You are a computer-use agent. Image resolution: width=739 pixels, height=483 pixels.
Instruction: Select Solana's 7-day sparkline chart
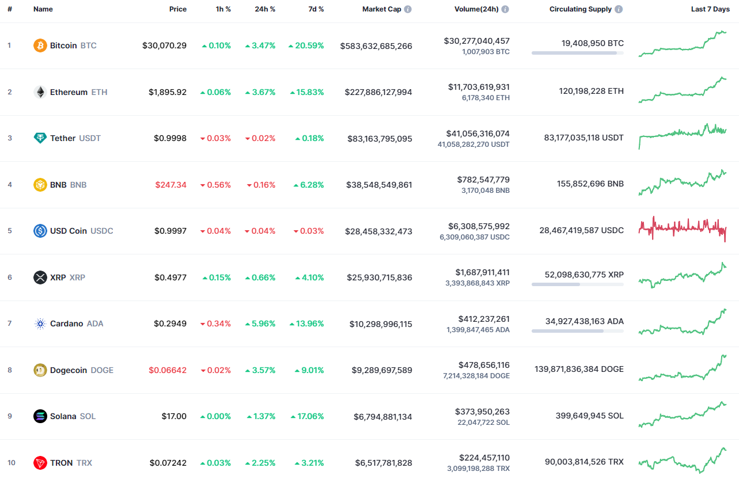[683, 416]
